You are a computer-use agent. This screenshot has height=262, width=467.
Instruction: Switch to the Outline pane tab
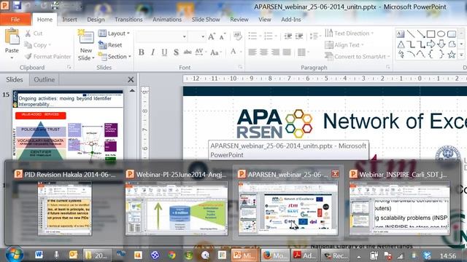coord(44,79)
